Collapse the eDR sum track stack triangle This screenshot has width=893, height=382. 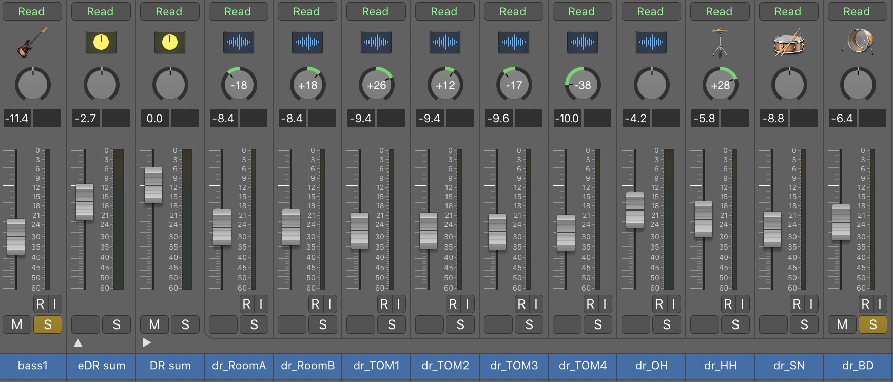pyautogui.click(x=78, y=343)
